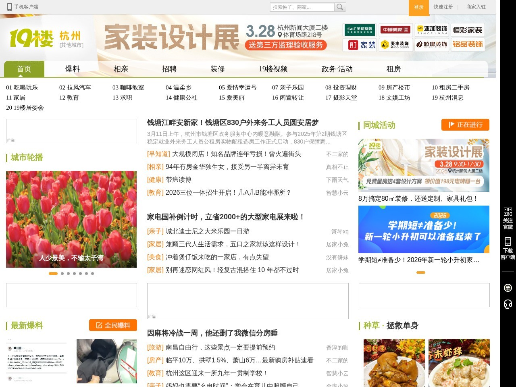Open the 正在进行 activities button
This screenshot has height=387, width=516.
465,125
